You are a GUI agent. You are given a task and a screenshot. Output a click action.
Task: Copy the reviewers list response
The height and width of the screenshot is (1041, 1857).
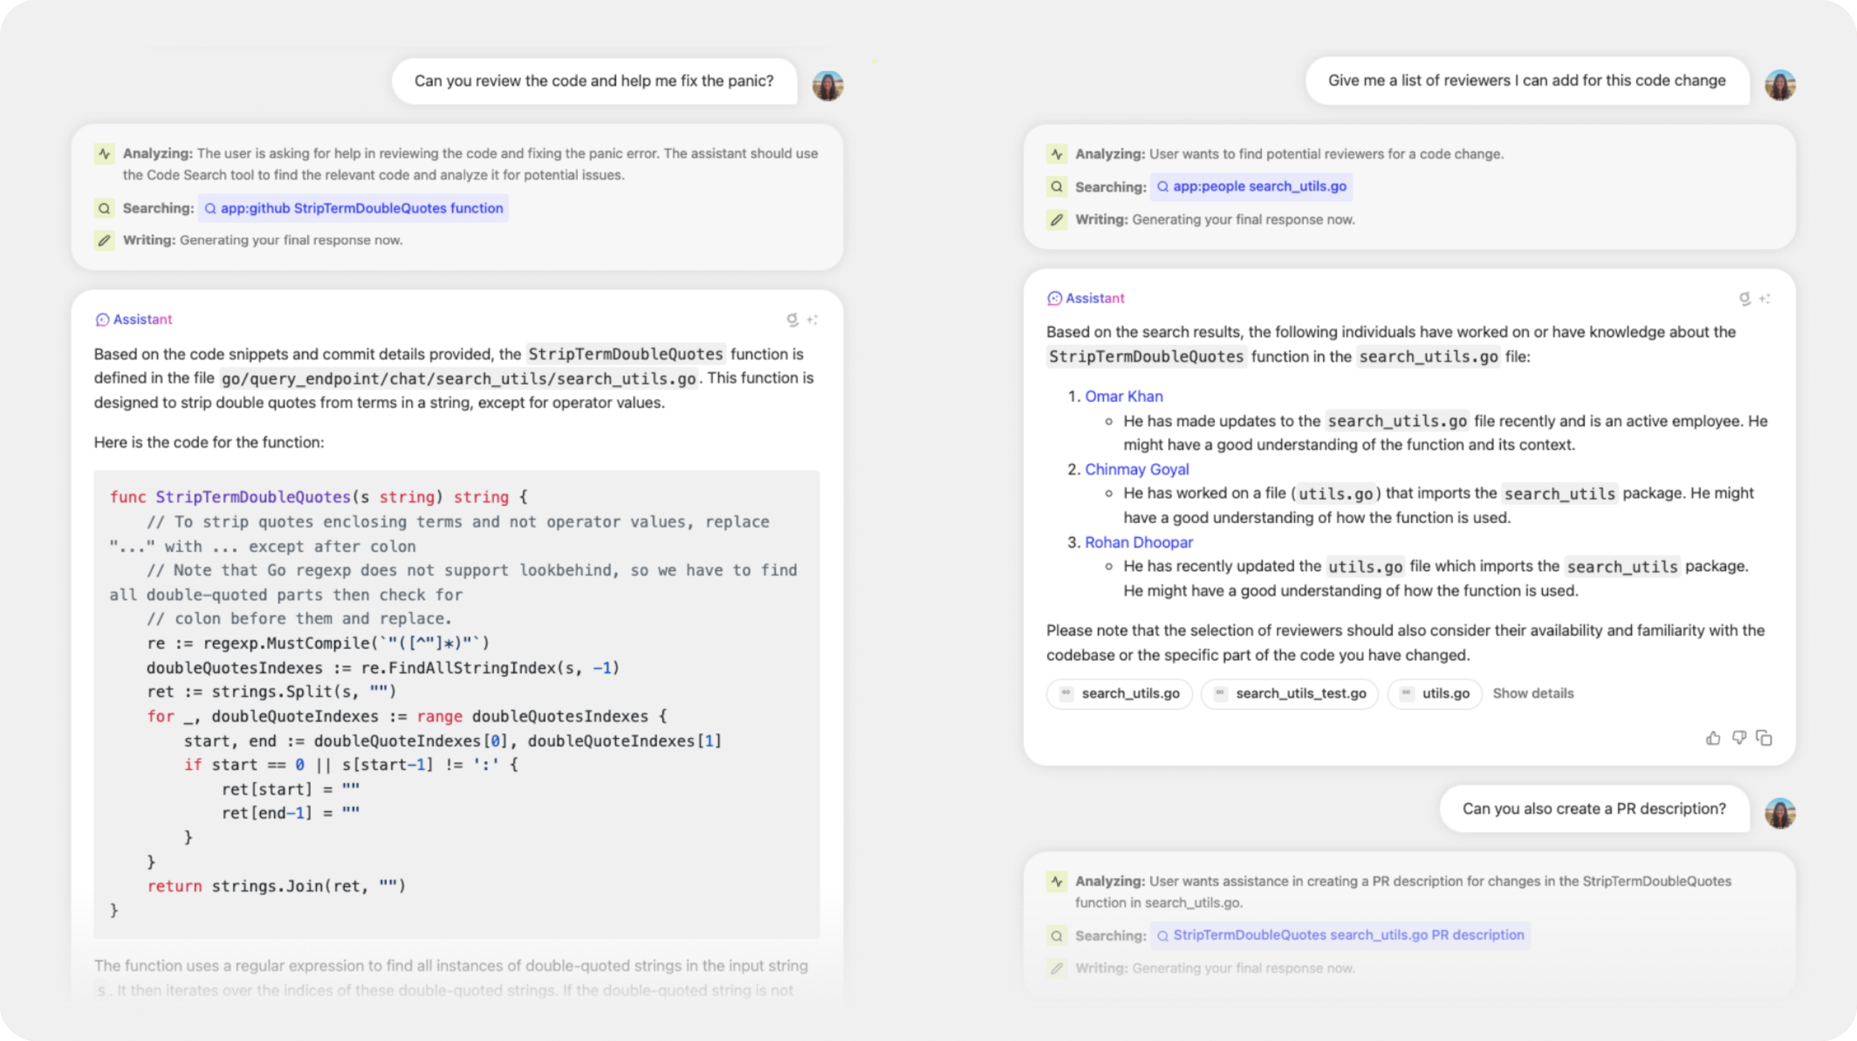1764,738
